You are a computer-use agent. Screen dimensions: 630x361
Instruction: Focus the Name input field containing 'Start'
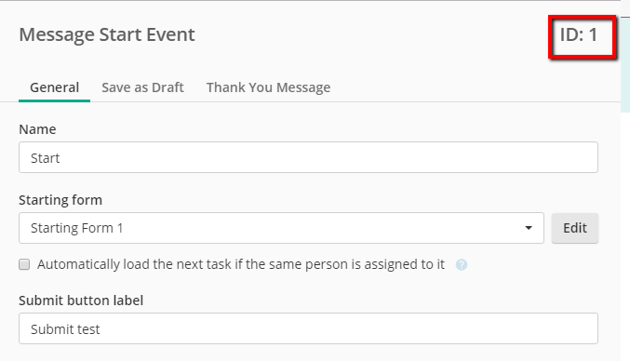point(308,157)
